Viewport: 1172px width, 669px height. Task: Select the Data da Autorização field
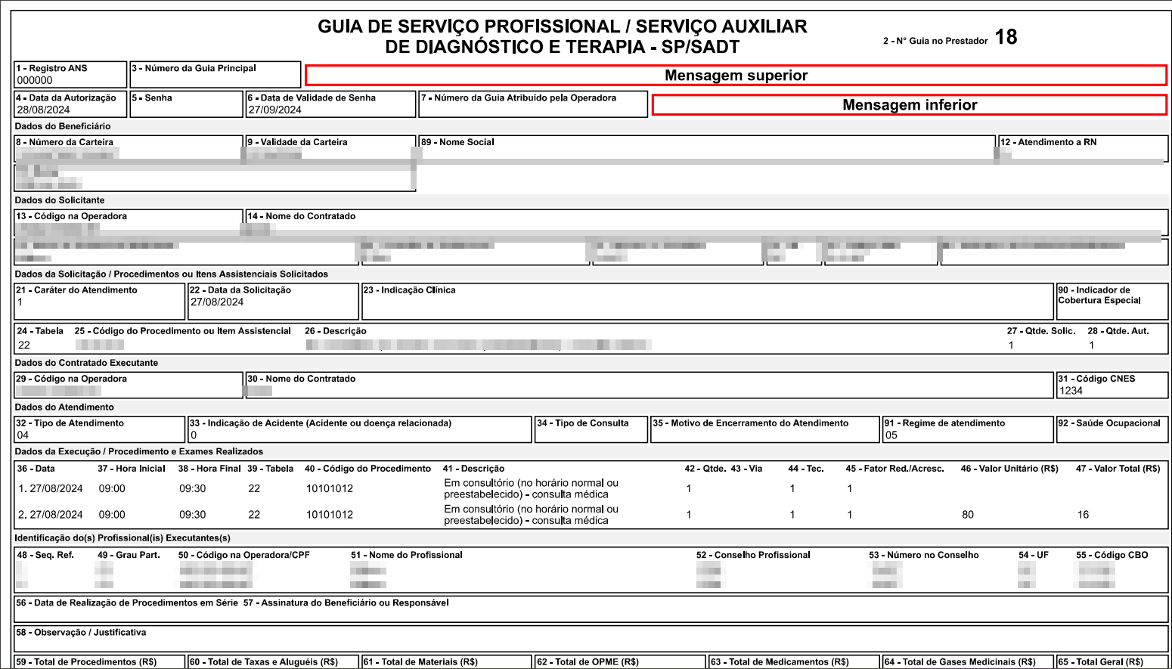[70, 104]
